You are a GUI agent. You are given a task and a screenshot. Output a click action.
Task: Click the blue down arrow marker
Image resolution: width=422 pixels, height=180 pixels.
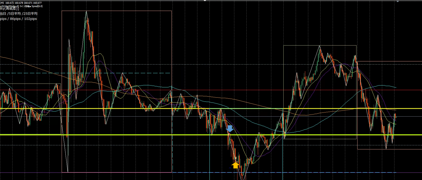click(x=230, y=128)
